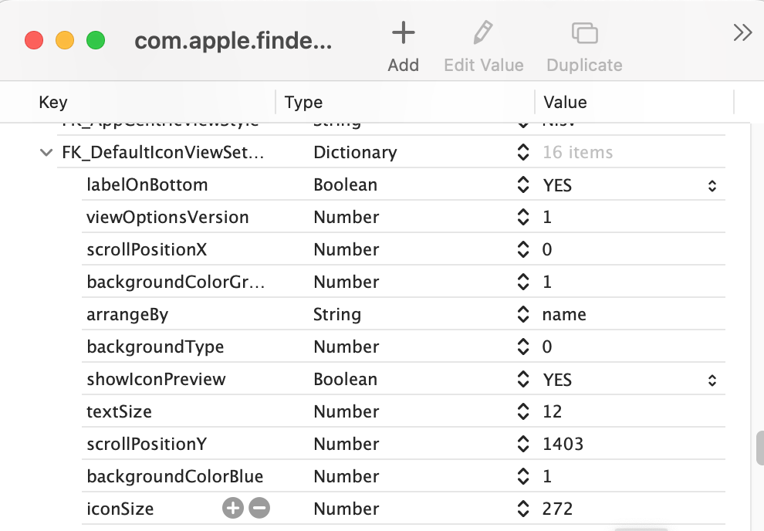764x531 pixels.
Task: Select the scrollPositionY key row
Action: [147, 445]
